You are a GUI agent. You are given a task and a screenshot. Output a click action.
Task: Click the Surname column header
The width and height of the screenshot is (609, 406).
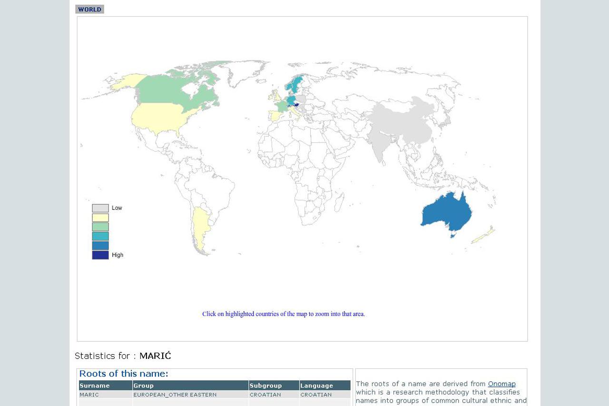click(x=105, y=386)
